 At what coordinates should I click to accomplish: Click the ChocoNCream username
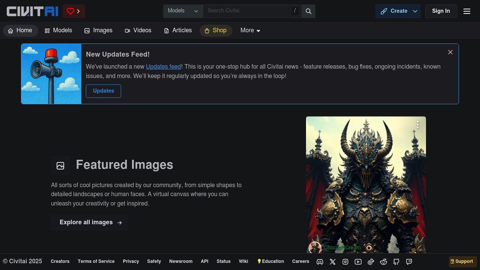[x=342, y=248]
